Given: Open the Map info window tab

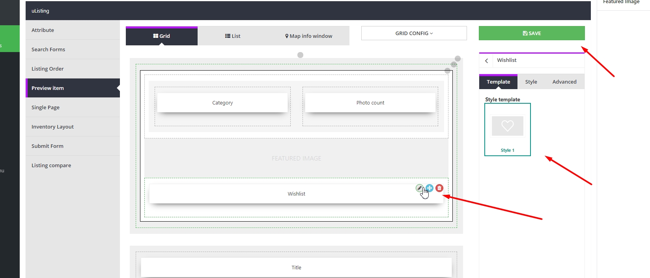Looking at the screenshot, I should 308,36.
